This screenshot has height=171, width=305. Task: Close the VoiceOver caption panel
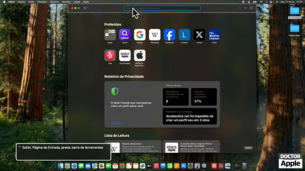click(x=20, y=147)
